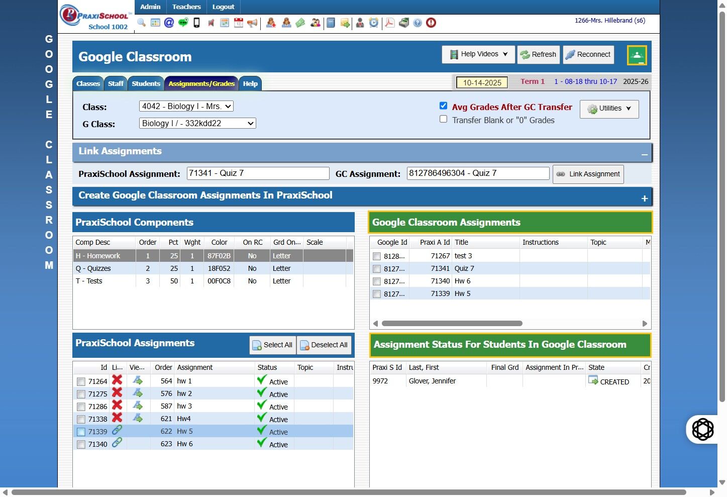Open the Teachers menu
This screenshot has height=497, width=727.
186,7
